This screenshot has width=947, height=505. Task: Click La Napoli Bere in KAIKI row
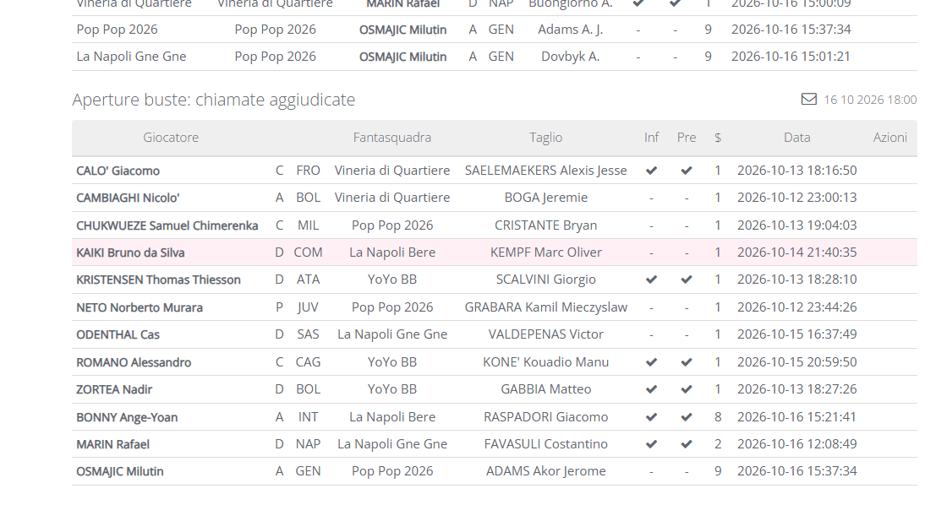click(x=392, y=252)
